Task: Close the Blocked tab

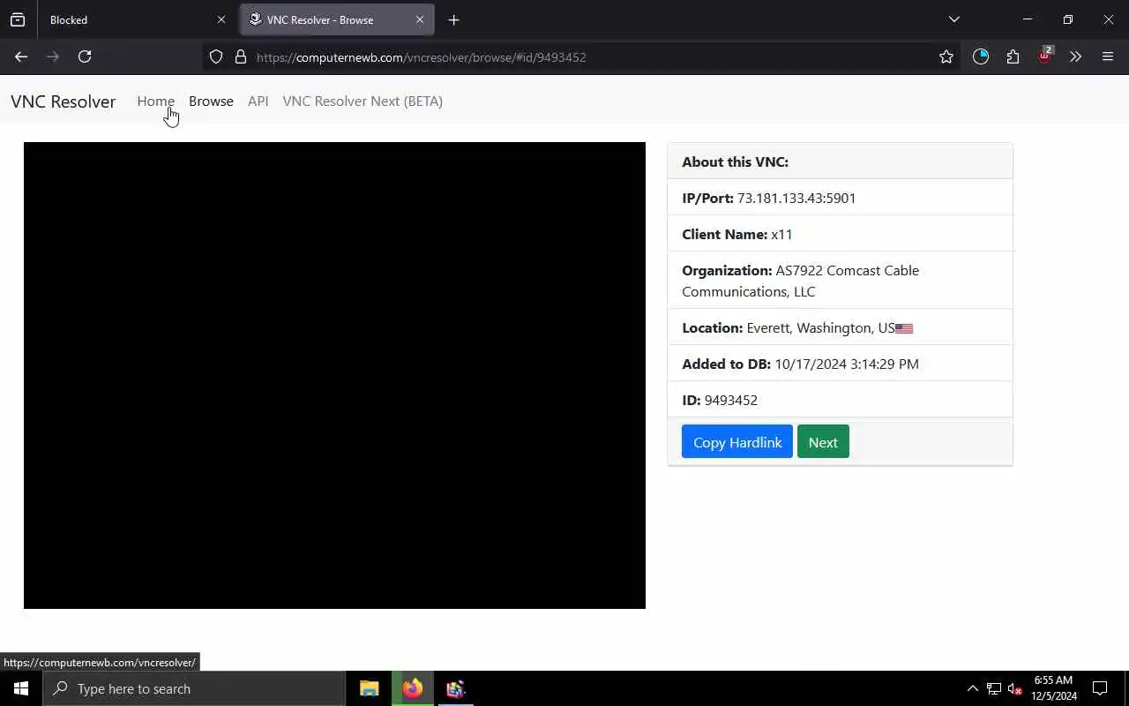Action: [x=221, y=19]
